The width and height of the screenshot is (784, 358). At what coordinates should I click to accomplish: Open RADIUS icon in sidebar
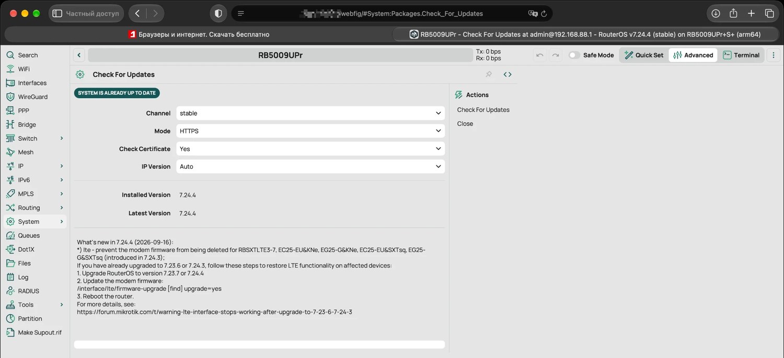[10, 291]
